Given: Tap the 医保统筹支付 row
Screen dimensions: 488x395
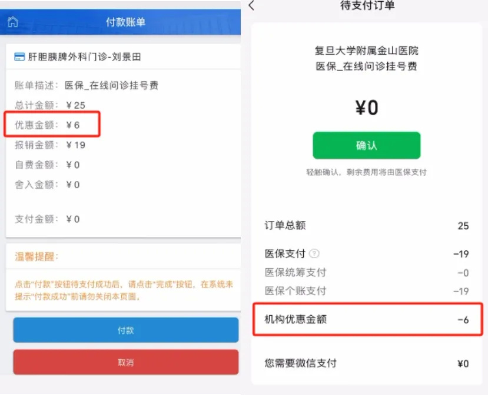Looking at the screenshot, I should tap(366, 273).
